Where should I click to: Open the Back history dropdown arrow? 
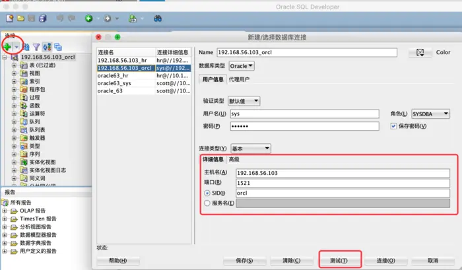tap(98, 18)
